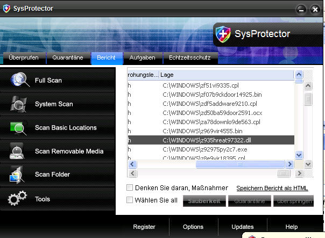Select Scan Removable Media
This screenshot has width=325, height=238.
click(x=58, y=151)
